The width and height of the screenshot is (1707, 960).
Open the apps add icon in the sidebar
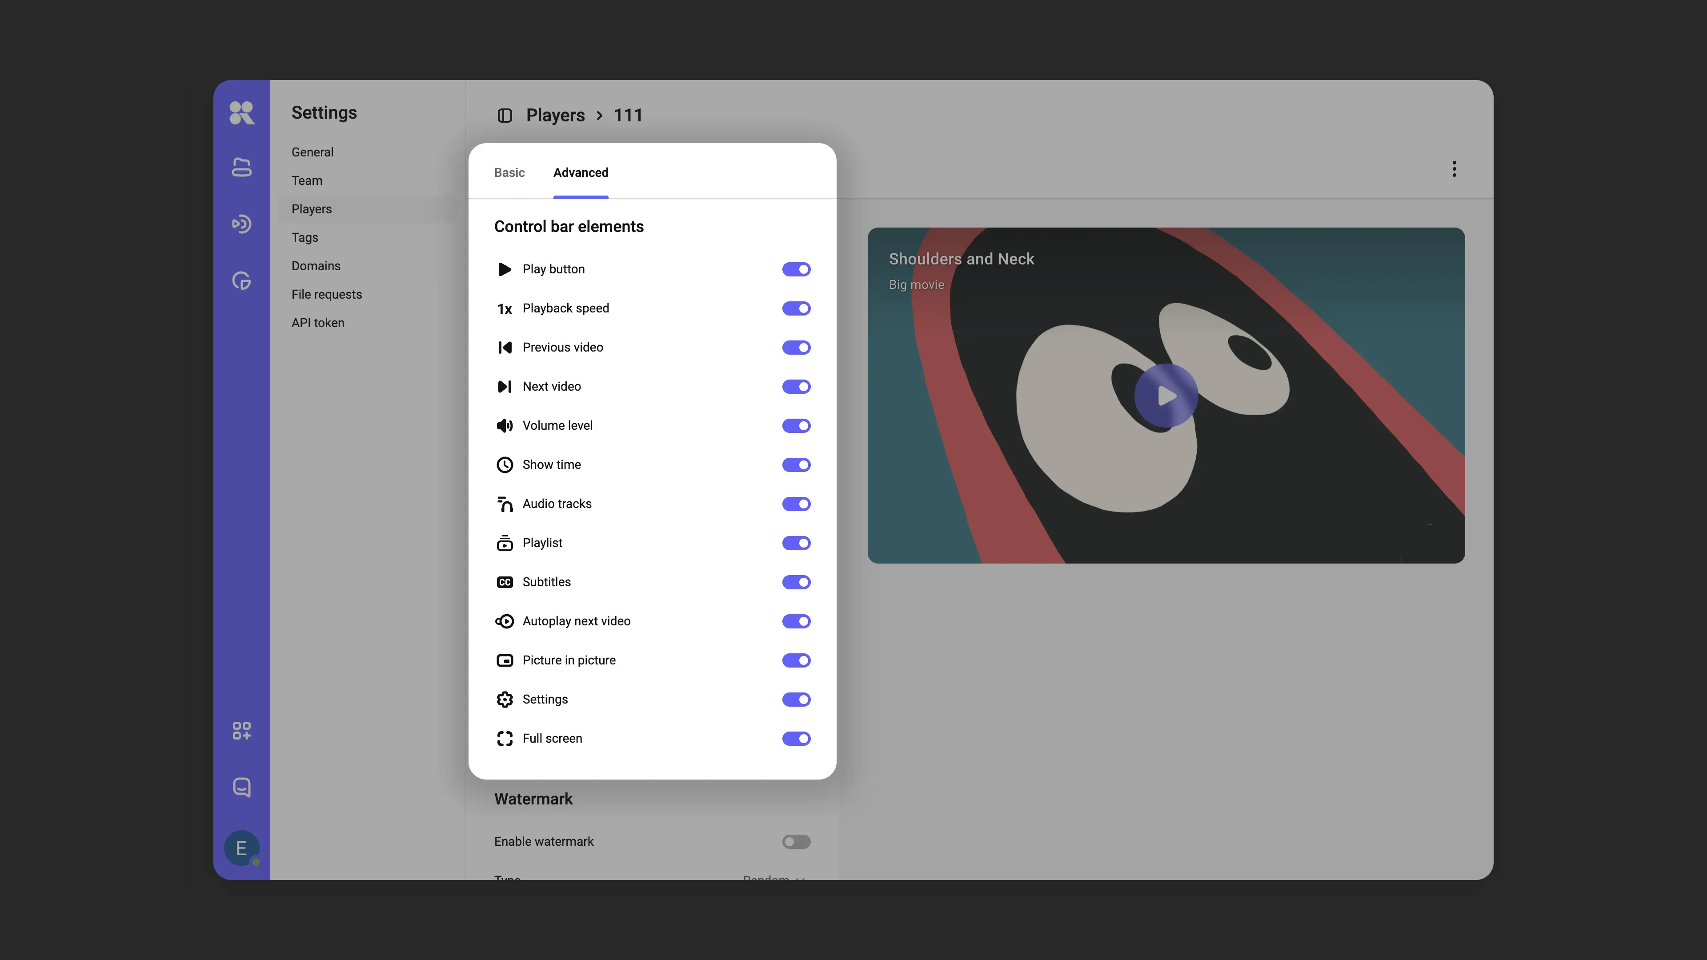pyautogui.click(x=241, y=731)
